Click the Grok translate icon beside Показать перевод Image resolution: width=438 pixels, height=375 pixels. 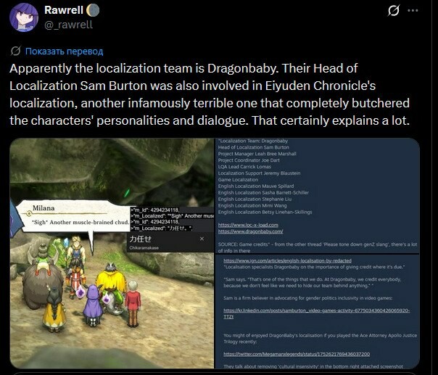point(16,51)
